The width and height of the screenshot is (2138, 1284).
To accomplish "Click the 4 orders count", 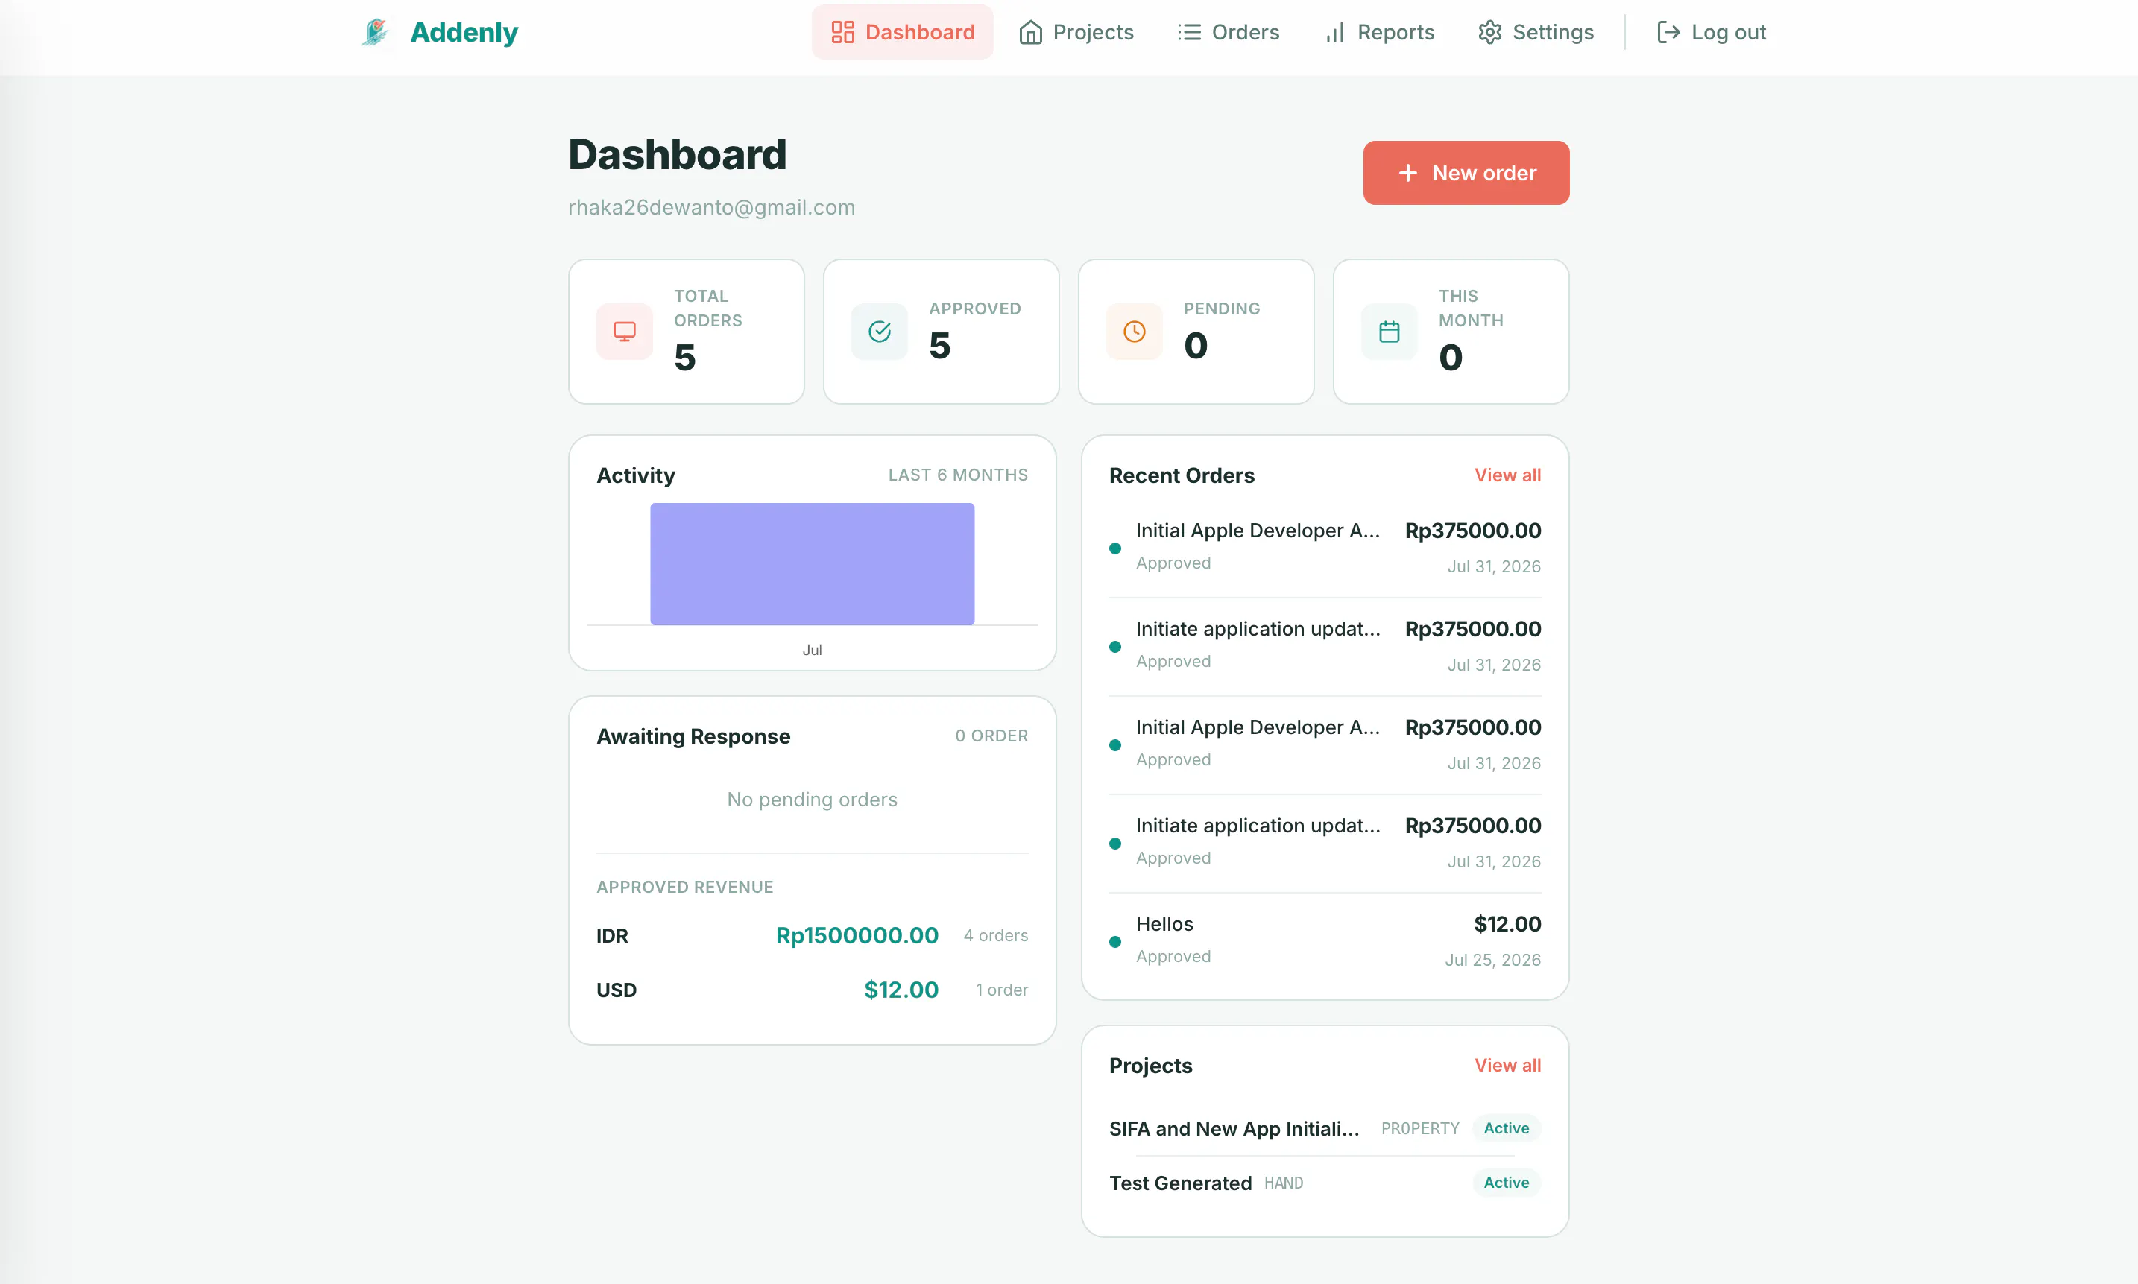I will point(996,935).
